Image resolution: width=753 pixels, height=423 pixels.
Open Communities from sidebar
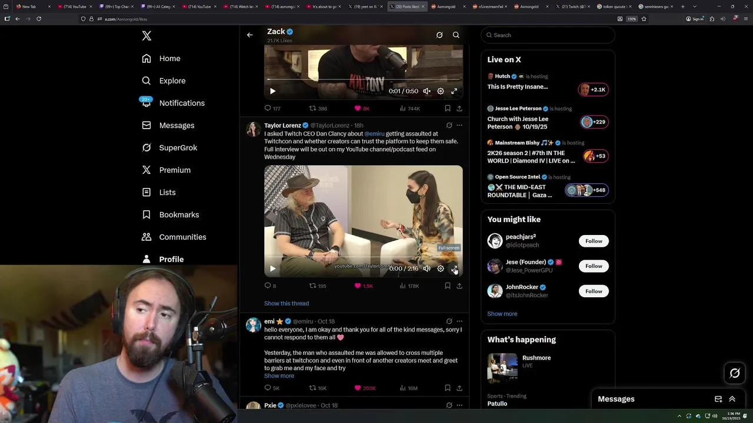coord(174,237)
